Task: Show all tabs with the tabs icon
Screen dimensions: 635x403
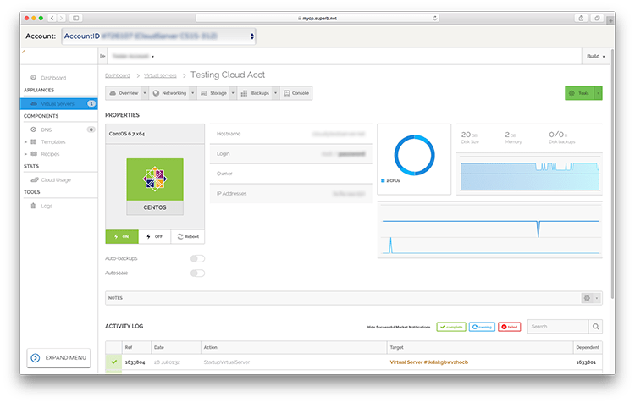Action: (597, 19)
